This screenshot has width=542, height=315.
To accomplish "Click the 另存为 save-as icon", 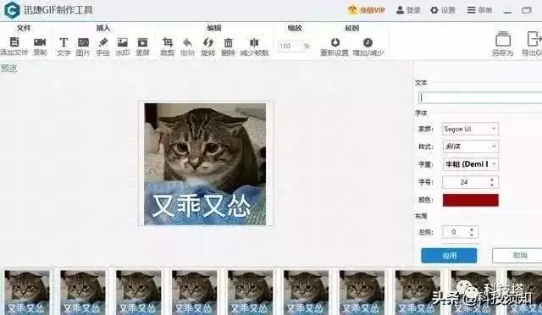I will 503,39.
